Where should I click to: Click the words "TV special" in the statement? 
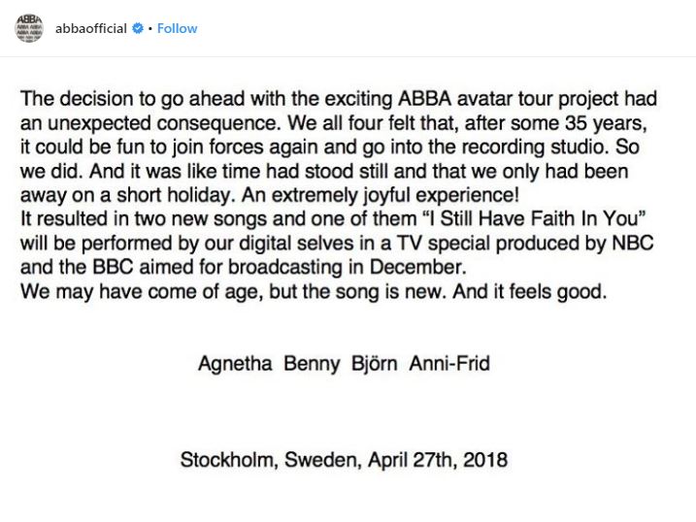click(x=444, y=243)
